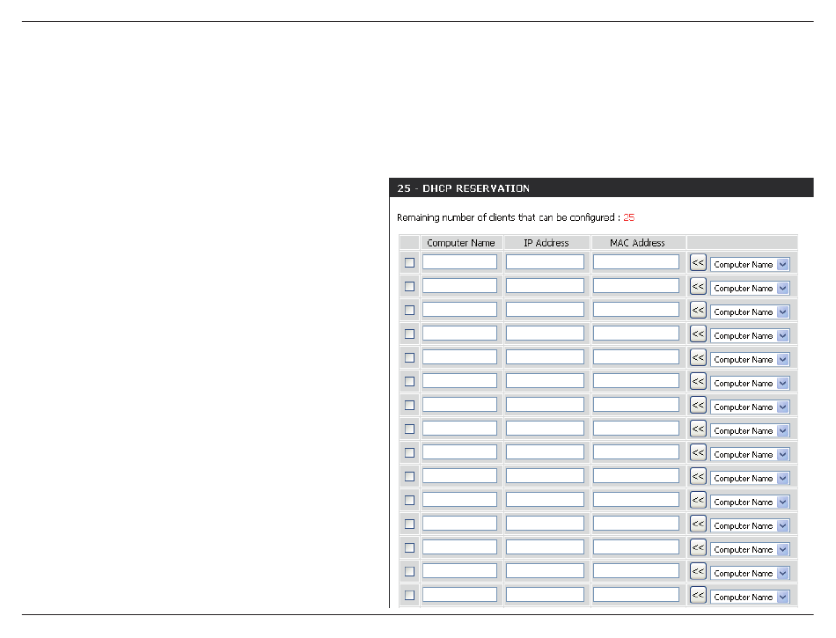
Task: Click 'Remaining number of clients that can be configured' text
Action: click(506, 217)
